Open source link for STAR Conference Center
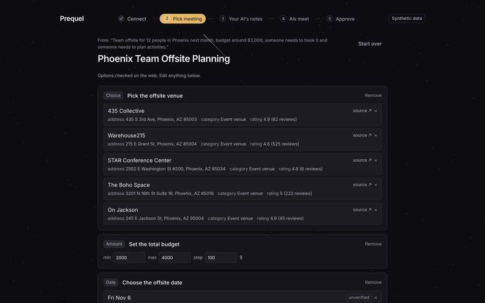This screenshot has height=303, width=485. (362, 160)
